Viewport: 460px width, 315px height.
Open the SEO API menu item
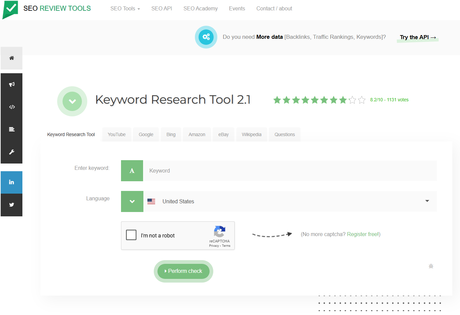click(161, 9)
